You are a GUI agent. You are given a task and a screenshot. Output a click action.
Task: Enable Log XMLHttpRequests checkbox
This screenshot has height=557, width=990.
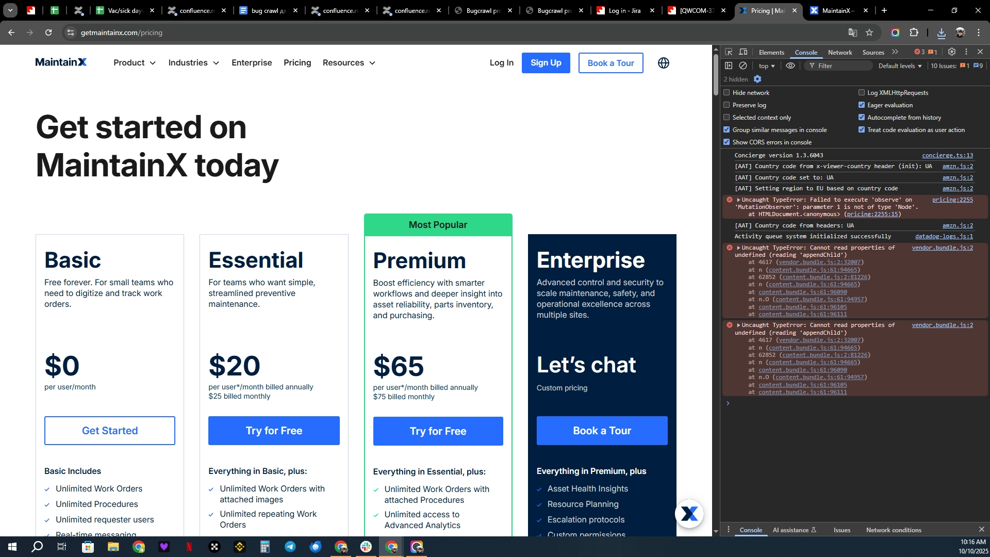[x=862, y=93]
